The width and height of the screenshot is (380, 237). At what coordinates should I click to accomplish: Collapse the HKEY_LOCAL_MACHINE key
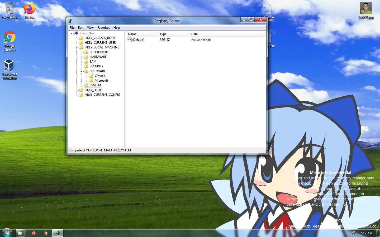pyautogui.click(x=77, y=48)
